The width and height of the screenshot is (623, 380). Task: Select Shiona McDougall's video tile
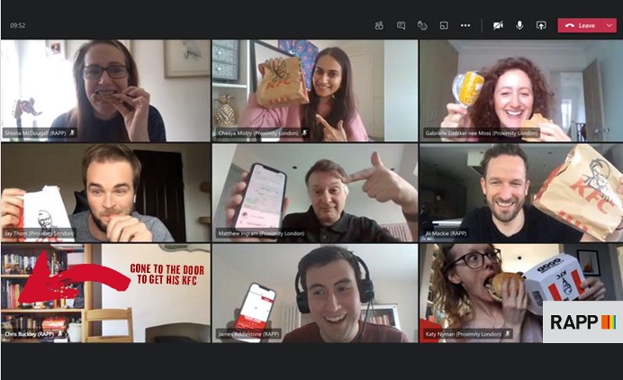[x=105, y=90]
